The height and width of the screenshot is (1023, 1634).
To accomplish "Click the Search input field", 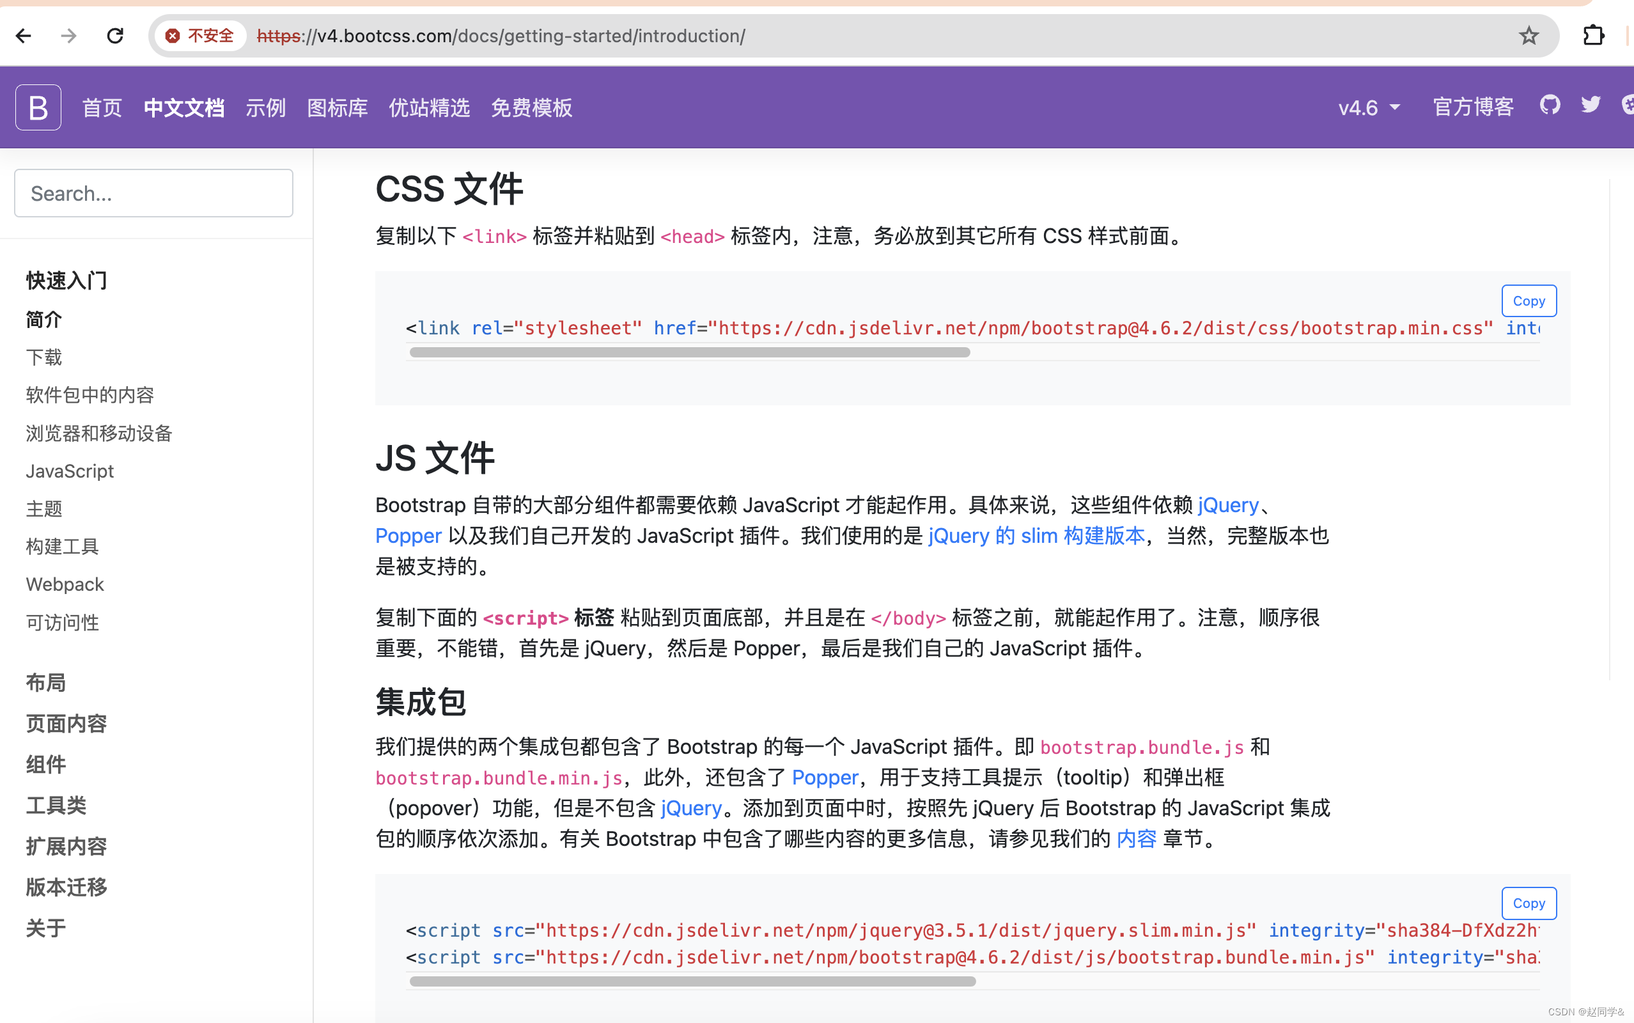I will coord(153,193).
